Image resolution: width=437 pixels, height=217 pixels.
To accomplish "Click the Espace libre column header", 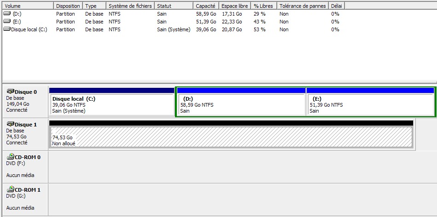I will [234, 6].
